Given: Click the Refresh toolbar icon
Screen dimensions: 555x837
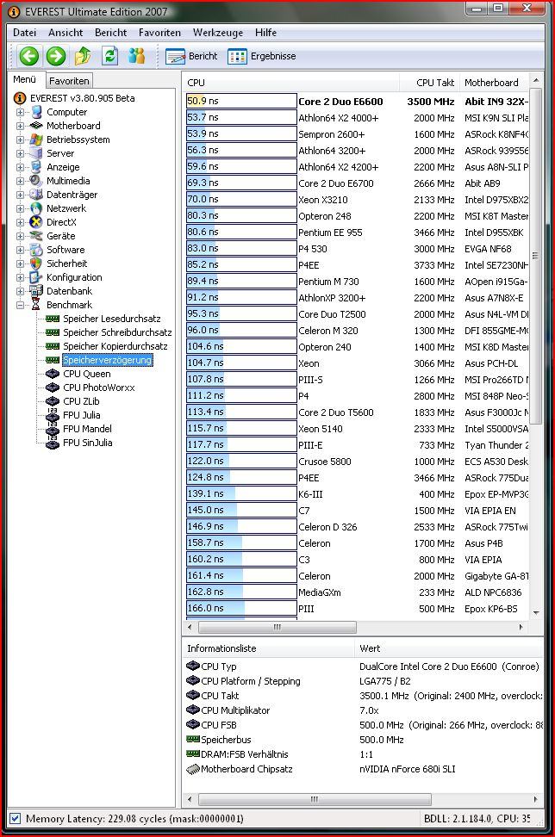Looking at the screenshot, I should [110, 55].
